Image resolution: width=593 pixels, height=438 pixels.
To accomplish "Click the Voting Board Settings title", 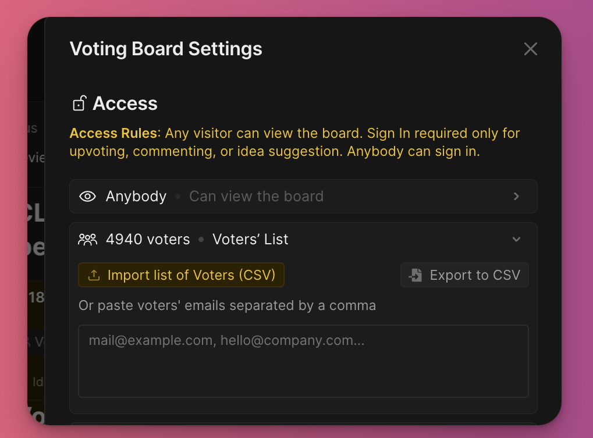I will pos(166,49).
